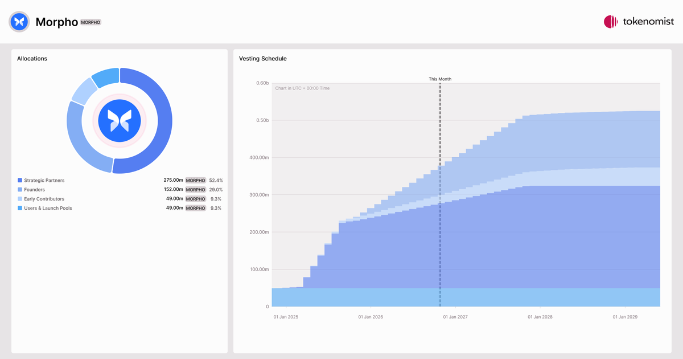Screen dimensions: 683x359
Task: Click the '100.00m' y-axis label
Action: pos(260,270)
